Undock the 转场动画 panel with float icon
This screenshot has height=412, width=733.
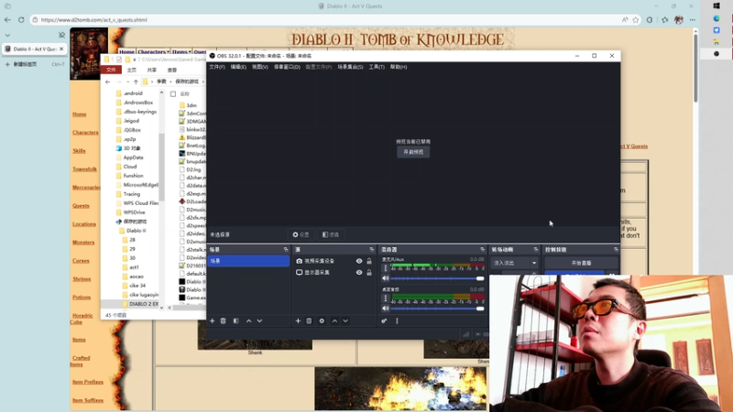(x=536, y=249)
